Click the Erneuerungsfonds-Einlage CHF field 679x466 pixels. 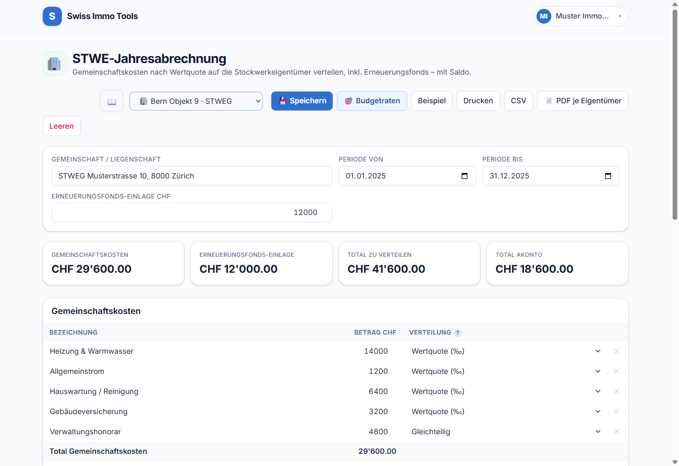[192, 212]
